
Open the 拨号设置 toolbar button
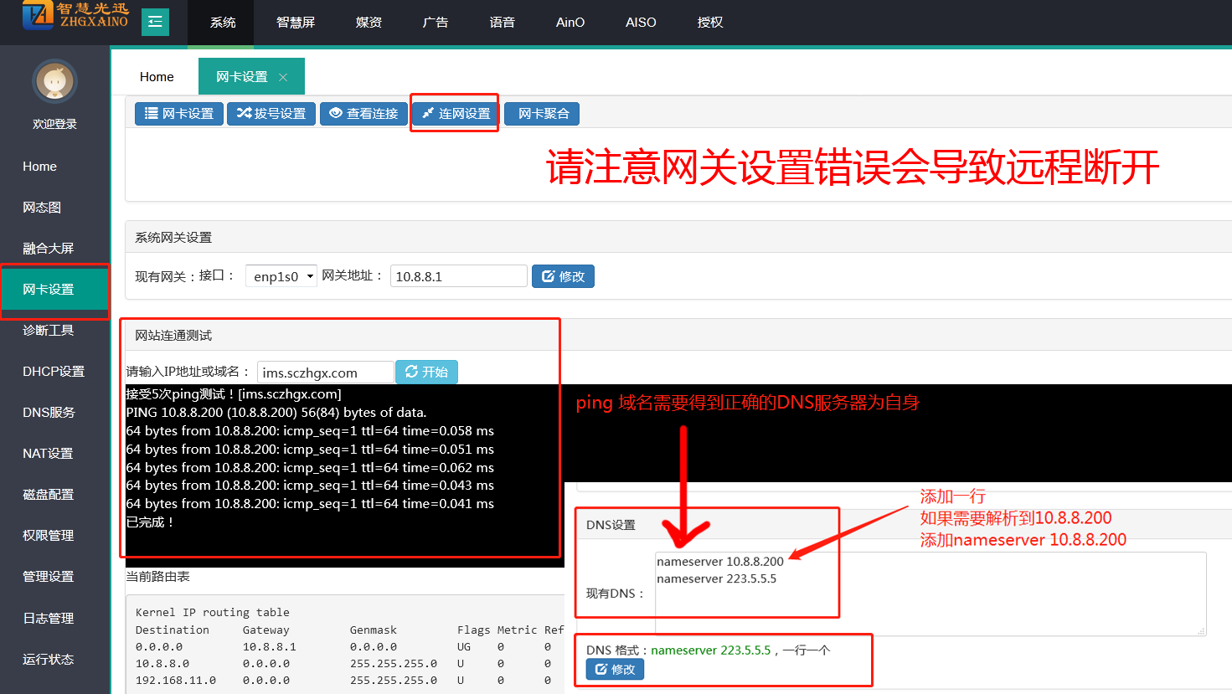271,114
